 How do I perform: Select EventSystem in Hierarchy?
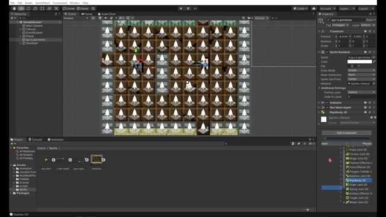point(34,33)
